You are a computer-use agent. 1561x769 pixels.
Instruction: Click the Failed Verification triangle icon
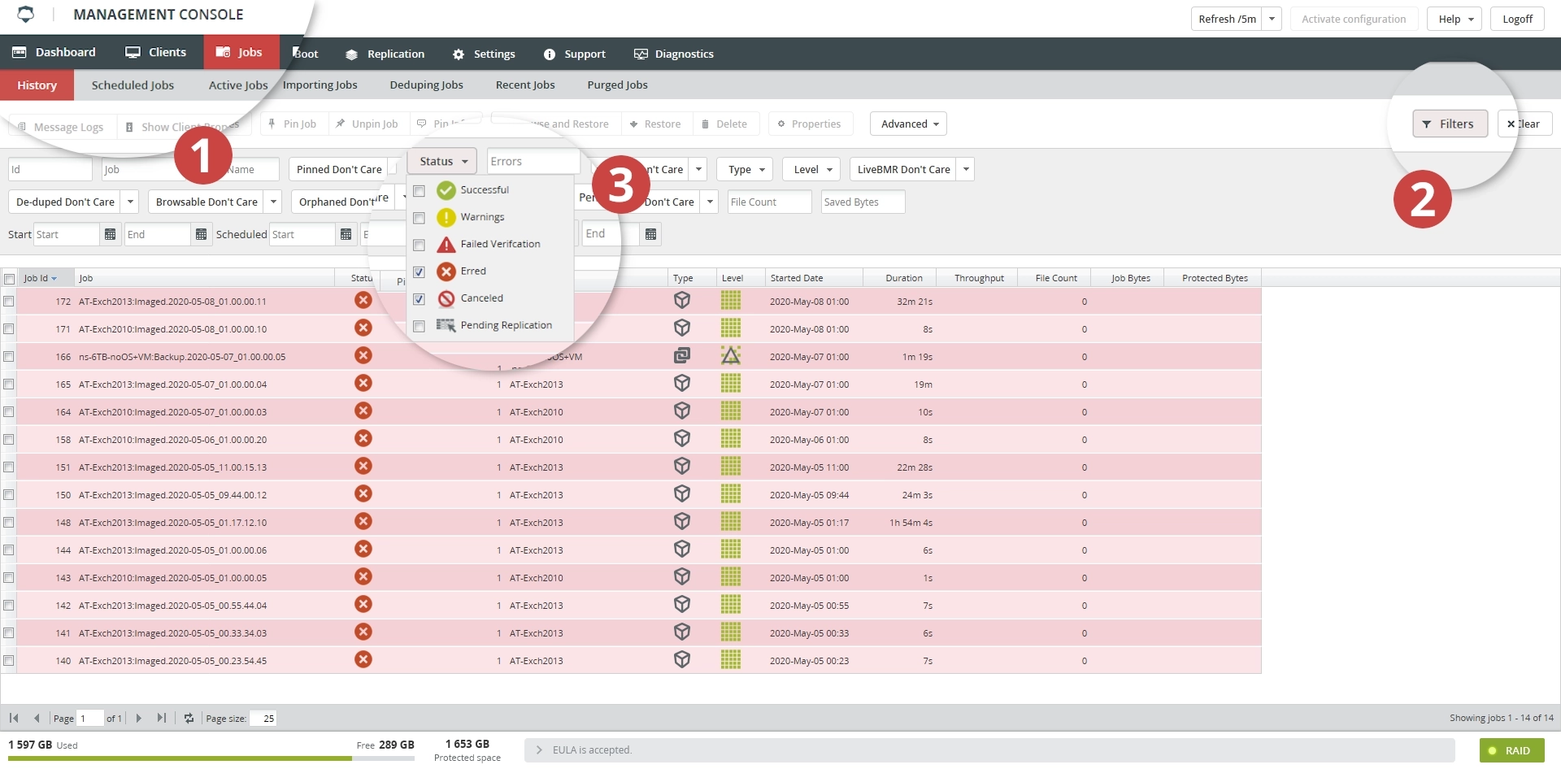tap(446, 244)
